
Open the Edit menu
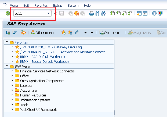point(26,6)
